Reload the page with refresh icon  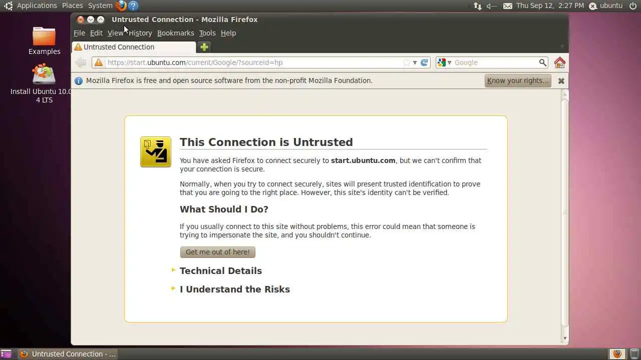tap(424, 62)
